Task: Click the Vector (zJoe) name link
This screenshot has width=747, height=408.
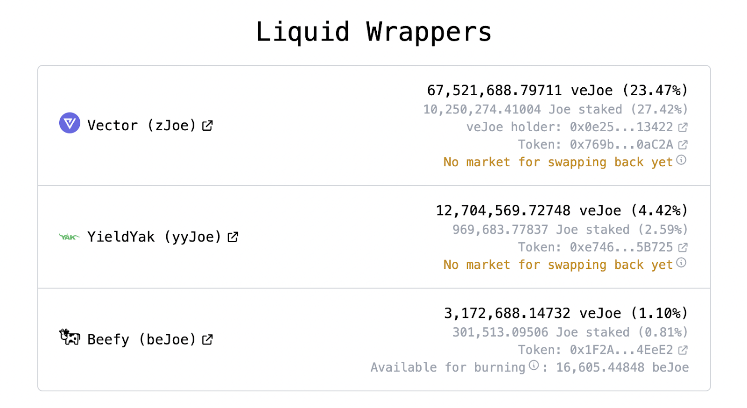Action: 141,126
